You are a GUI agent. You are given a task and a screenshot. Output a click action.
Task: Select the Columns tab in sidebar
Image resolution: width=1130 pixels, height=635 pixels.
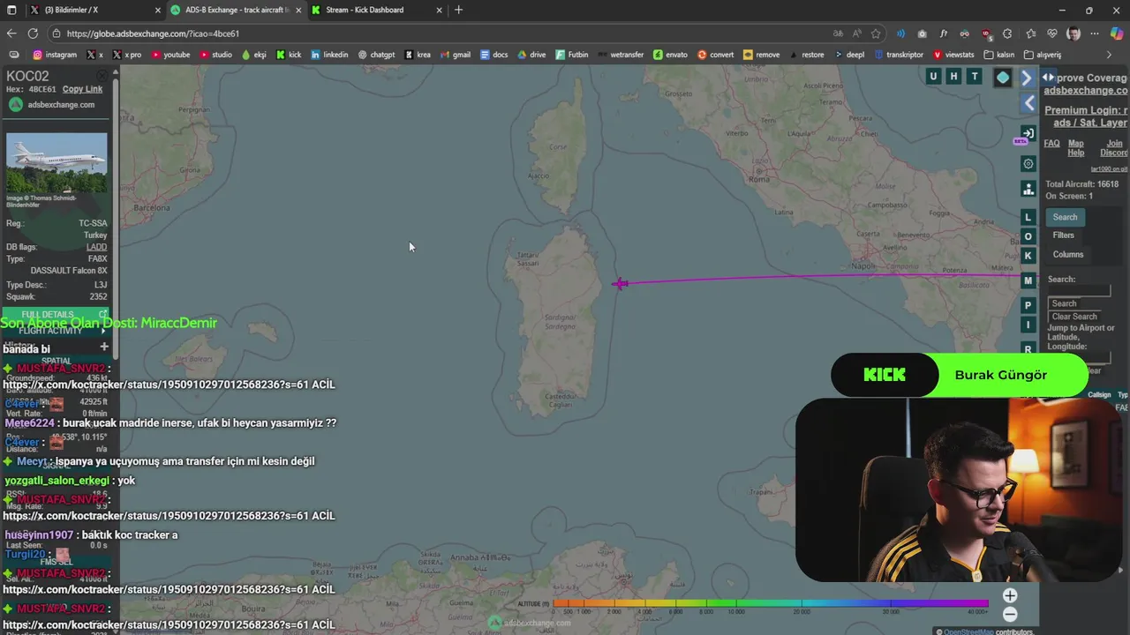[x=1067, y=255]
